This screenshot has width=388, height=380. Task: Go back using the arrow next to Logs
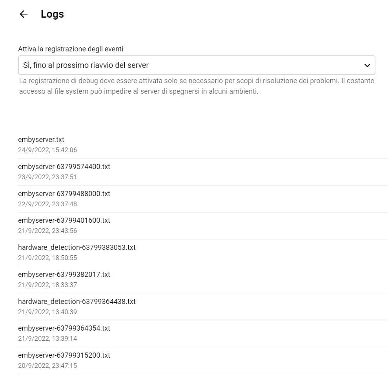point(24,15)
